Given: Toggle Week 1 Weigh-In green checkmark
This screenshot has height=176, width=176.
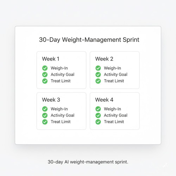Looking at the screenshot, I should 45,68.
